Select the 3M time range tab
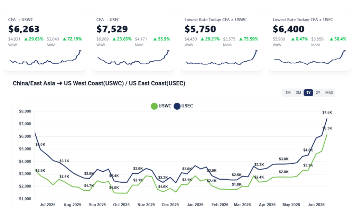The width and height of the screenshot is (354, 218). (x=298, y=93)
